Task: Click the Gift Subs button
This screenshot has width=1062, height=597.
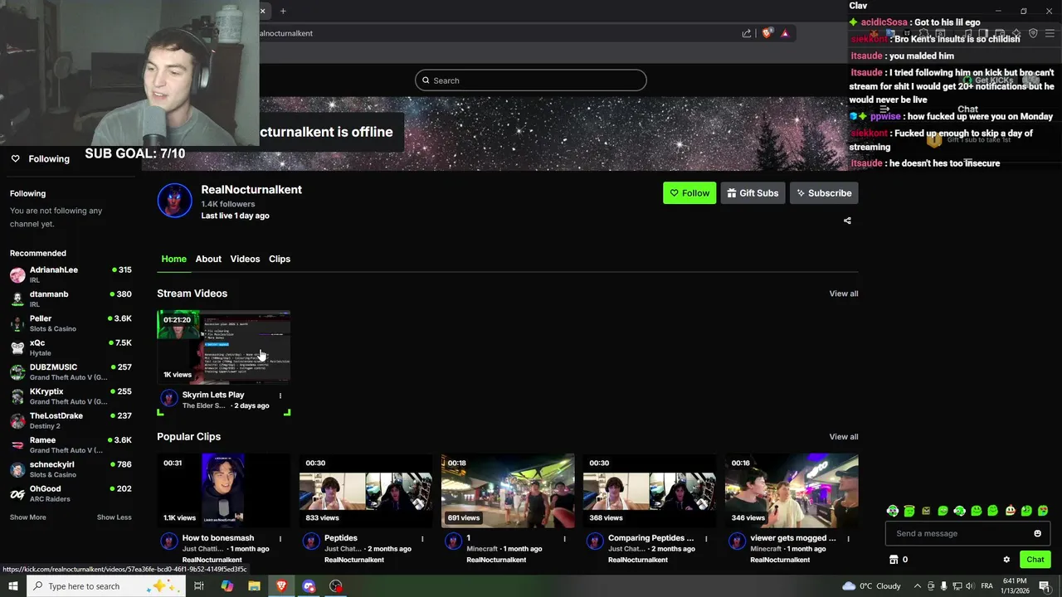Action: point(753,193)
